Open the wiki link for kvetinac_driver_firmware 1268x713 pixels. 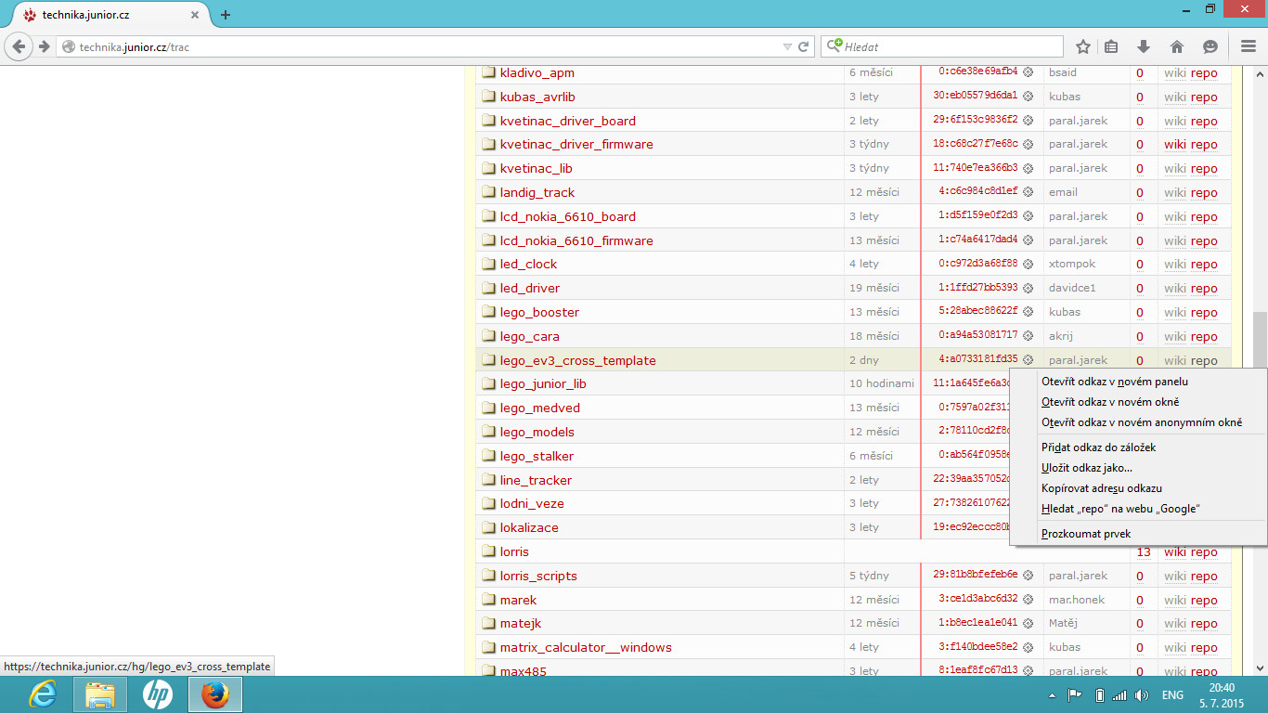click(1174, 144)
